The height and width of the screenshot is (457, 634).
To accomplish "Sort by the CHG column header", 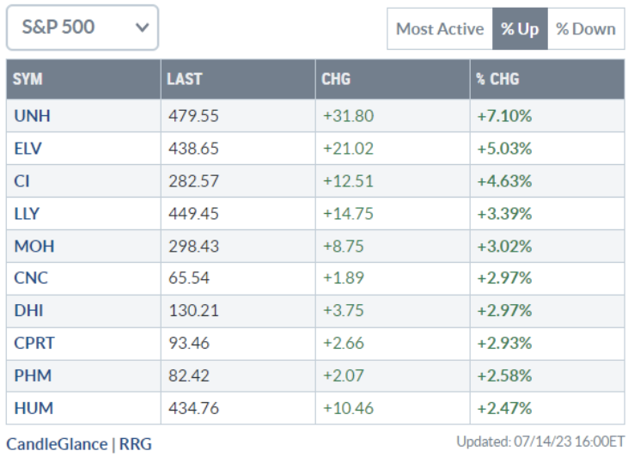I will point(335,79).
